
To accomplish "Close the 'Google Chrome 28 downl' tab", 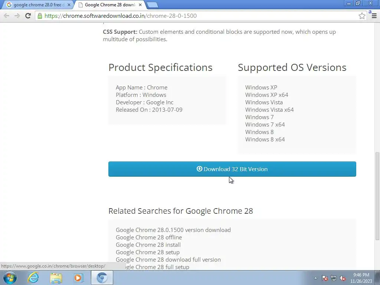I will (140, 4).
